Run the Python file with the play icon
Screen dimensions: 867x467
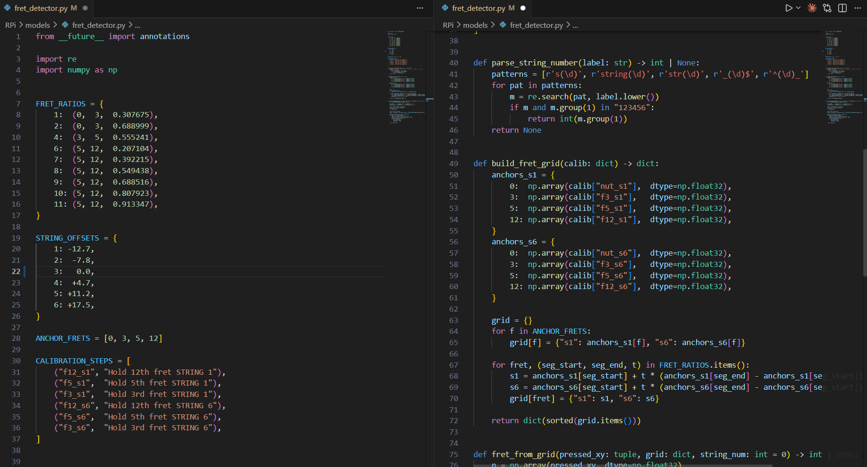789,8
